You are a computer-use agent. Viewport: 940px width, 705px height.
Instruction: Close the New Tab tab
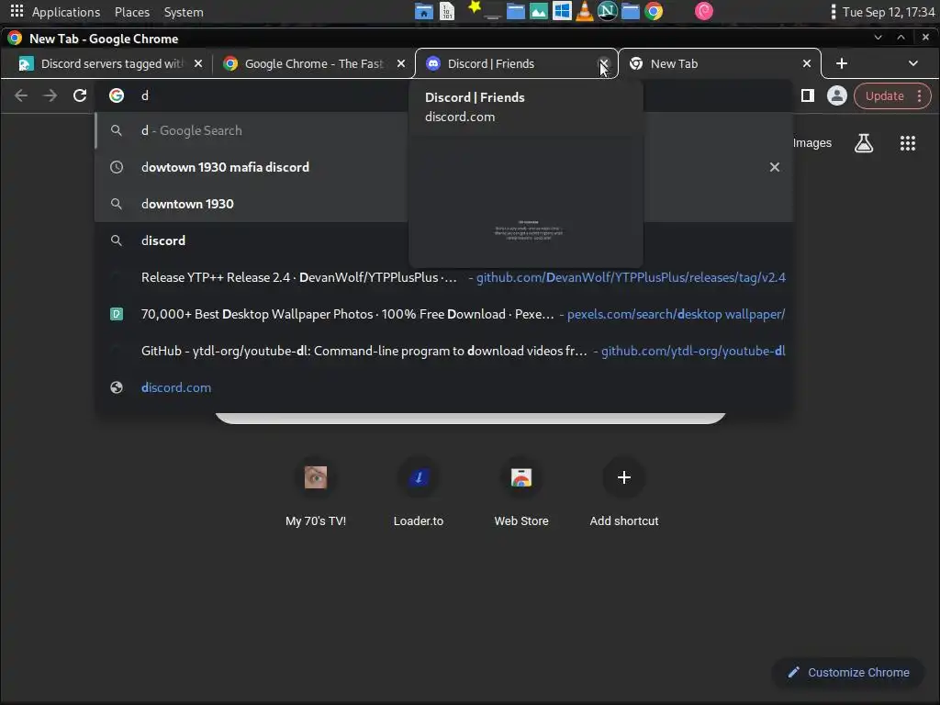point(807,63)
